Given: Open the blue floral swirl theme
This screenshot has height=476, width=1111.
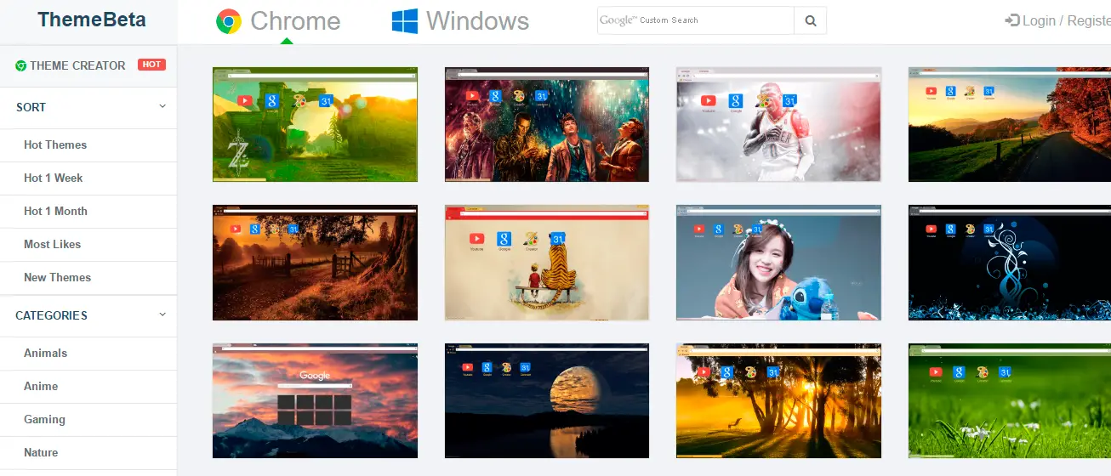Looking at the screenshot, I should tap(1010, 263).
